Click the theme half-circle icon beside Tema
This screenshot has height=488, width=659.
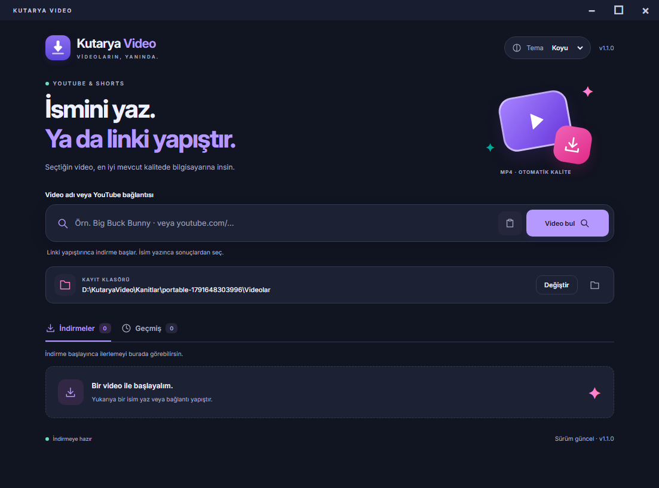pyautogui.click(x=517, y=48)
